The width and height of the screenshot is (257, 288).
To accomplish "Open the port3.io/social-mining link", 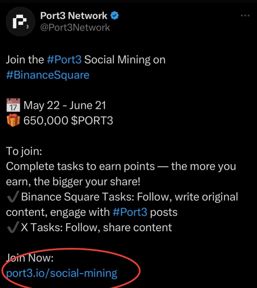I will pyautogui.click(x=62, y=273).
